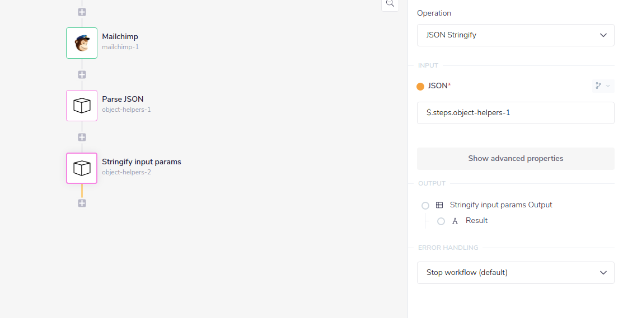The image size is (623, 318).
Task: Select the Stringify input params Output radio
Action: click(425, 206)
